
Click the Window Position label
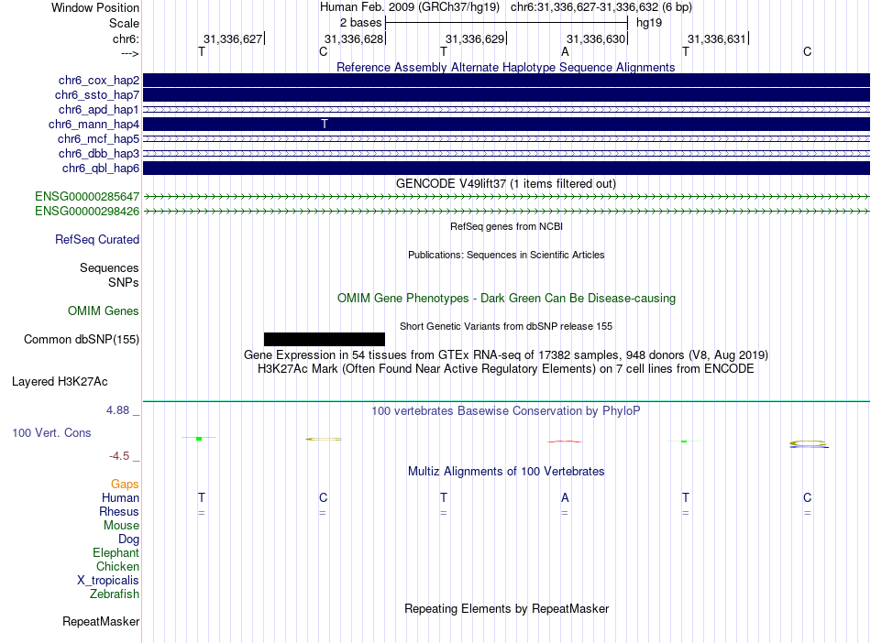95,7
